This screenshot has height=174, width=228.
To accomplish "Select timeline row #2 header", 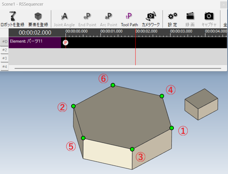I will pos(4,50).
